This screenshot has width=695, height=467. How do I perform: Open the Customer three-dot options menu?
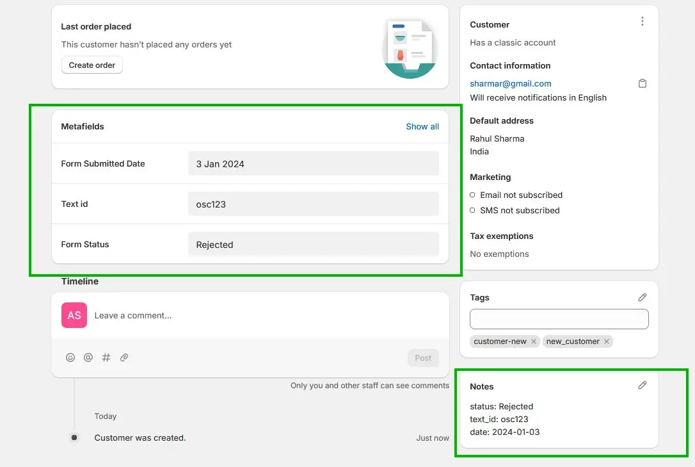[642, 22]
